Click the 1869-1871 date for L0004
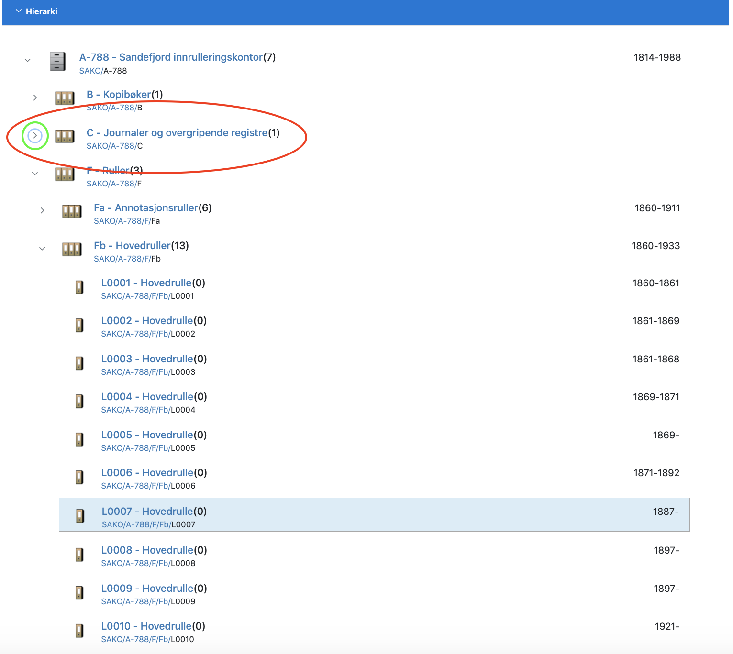This screenshot has height=654, width=733. (656, 397)
